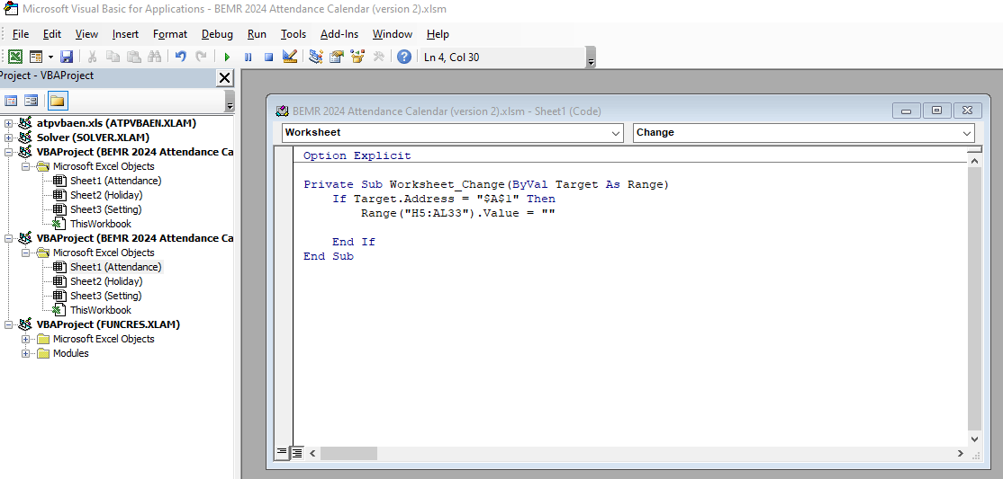This screenshot has width=1003, height=479.
Task: Click the Break pause icon
Action: click(x=248, y=57)
